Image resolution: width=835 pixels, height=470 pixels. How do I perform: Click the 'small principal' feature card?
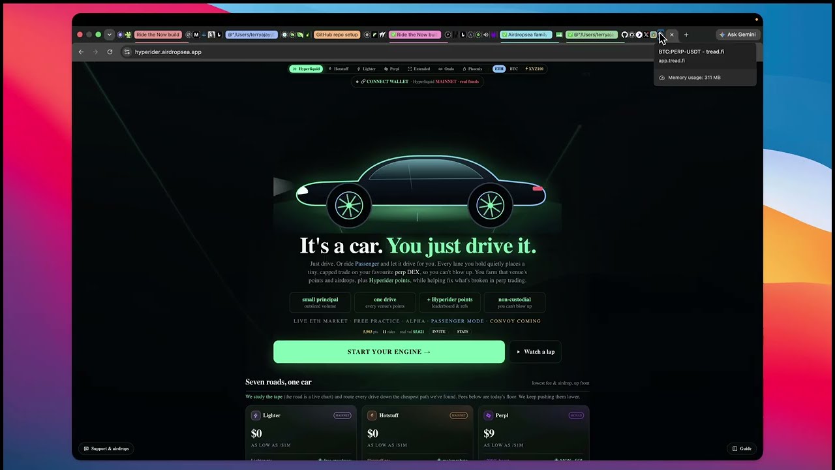point(320,302)
